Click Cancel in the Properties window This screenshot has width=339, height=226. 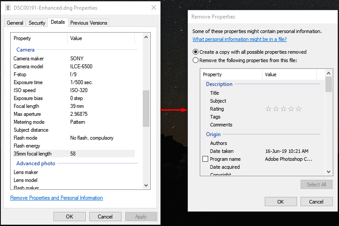[x=105, y=216]
